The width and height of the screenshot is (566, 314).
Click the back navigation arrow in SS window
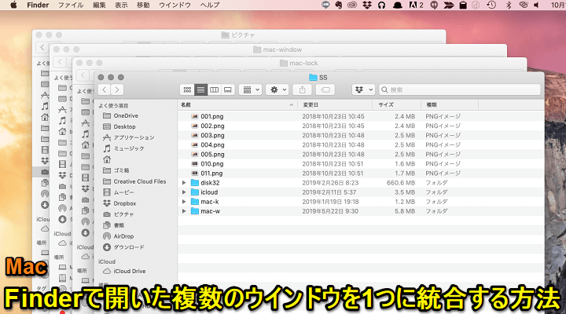[x=105, y=89]
